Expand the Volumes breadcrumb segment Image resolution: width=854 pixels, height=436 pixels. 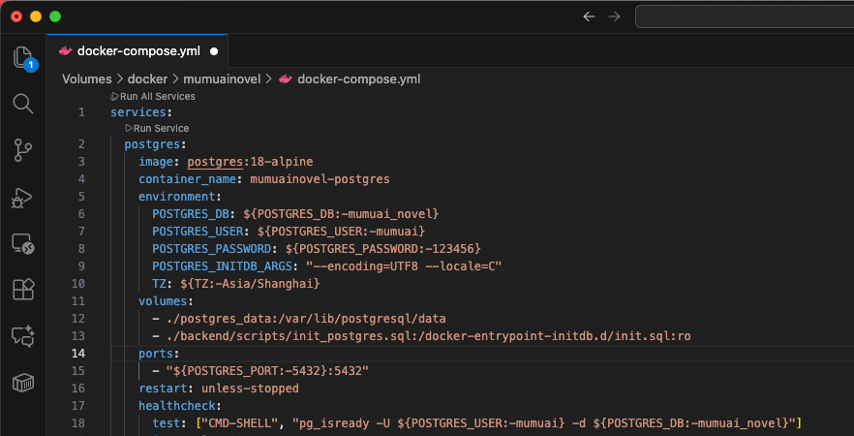coord(87,79)
